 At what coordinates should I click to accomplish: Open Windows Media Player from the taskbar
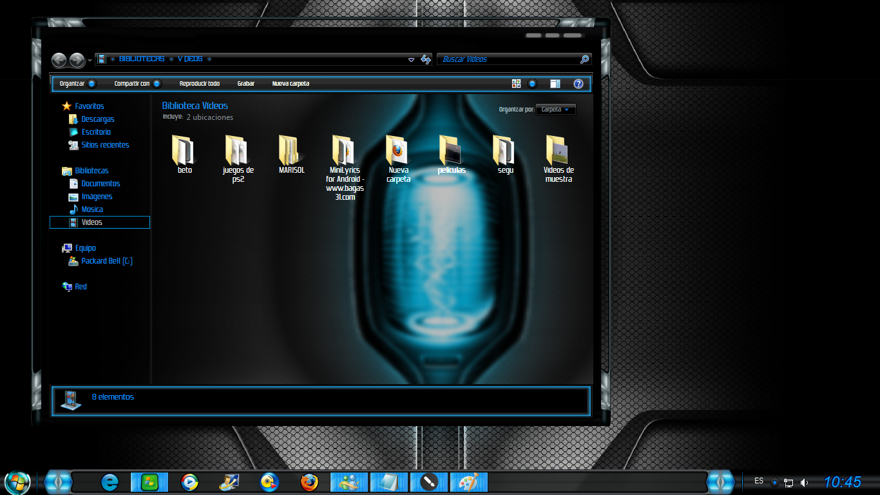tap(189, 482)
